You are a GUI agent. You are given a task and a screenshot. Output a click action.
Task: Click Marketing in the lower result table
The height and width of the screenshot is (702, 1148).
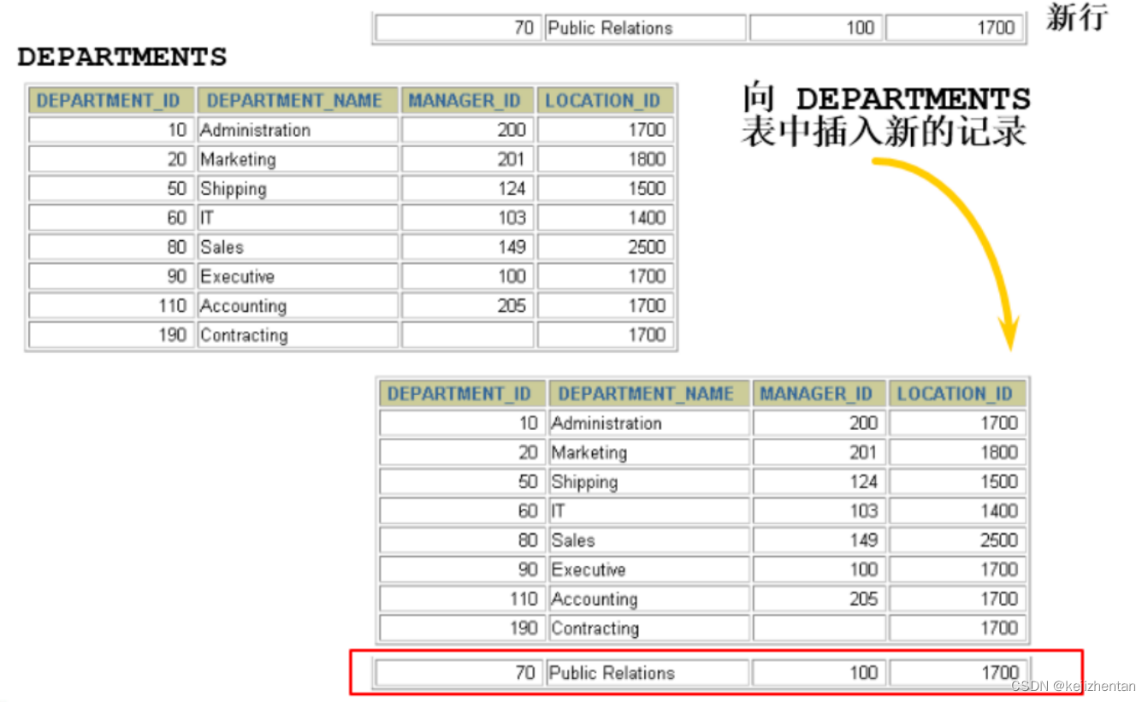(x=589, y=452)
